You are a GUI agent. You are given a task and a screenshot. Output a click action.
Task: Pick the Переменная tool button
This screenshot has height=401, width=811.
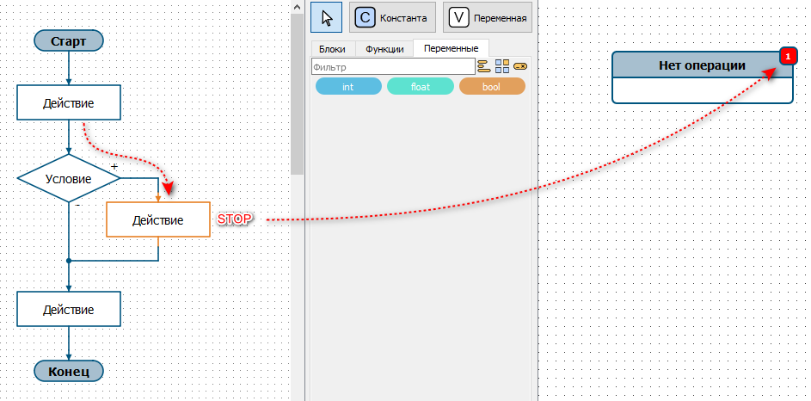click(488, 17)
